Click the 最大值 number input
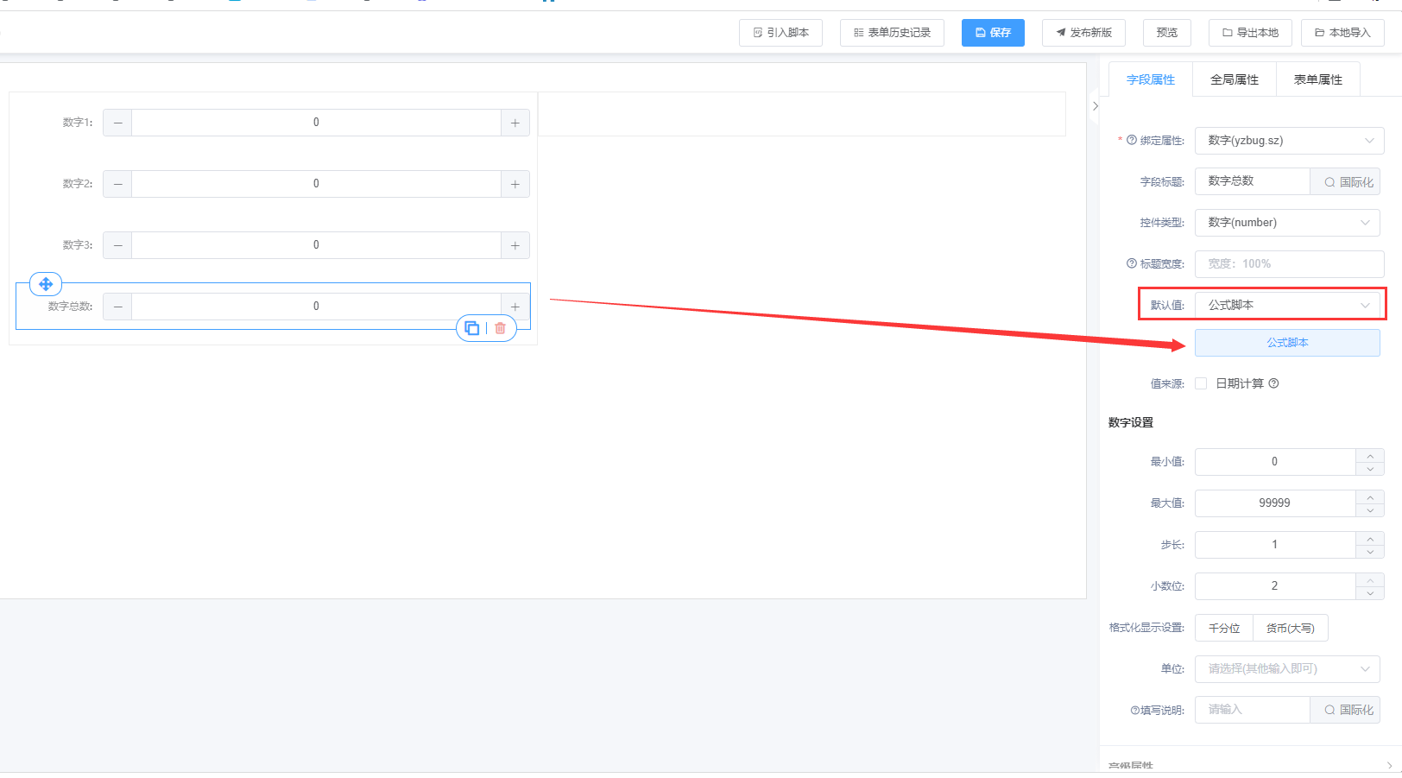 point(1275,503)
